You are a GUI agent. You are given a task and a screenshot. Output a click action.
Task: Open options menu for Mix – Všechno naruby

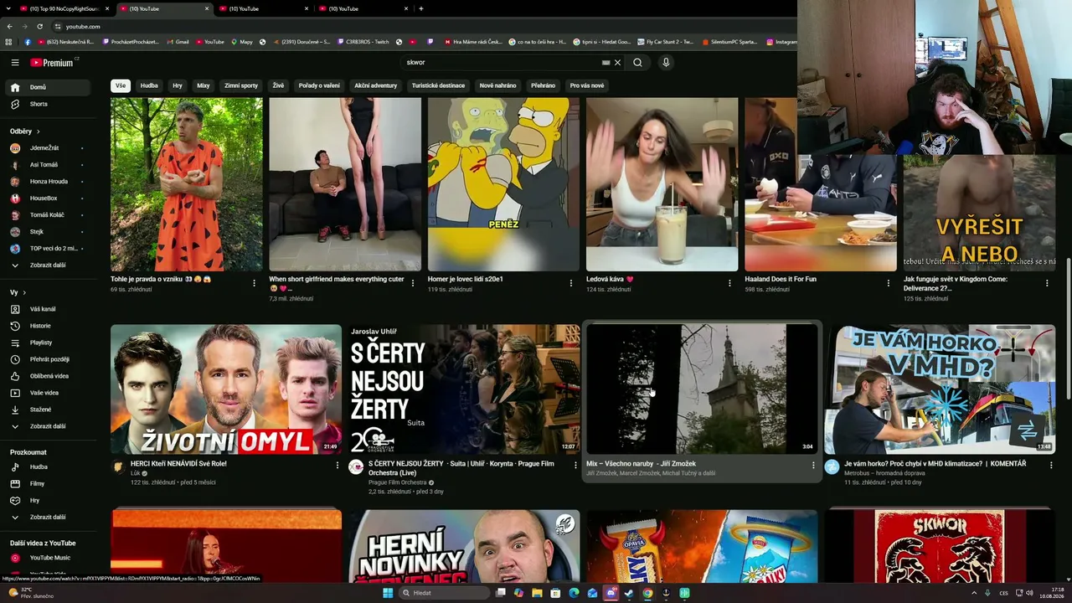(812, 465)
